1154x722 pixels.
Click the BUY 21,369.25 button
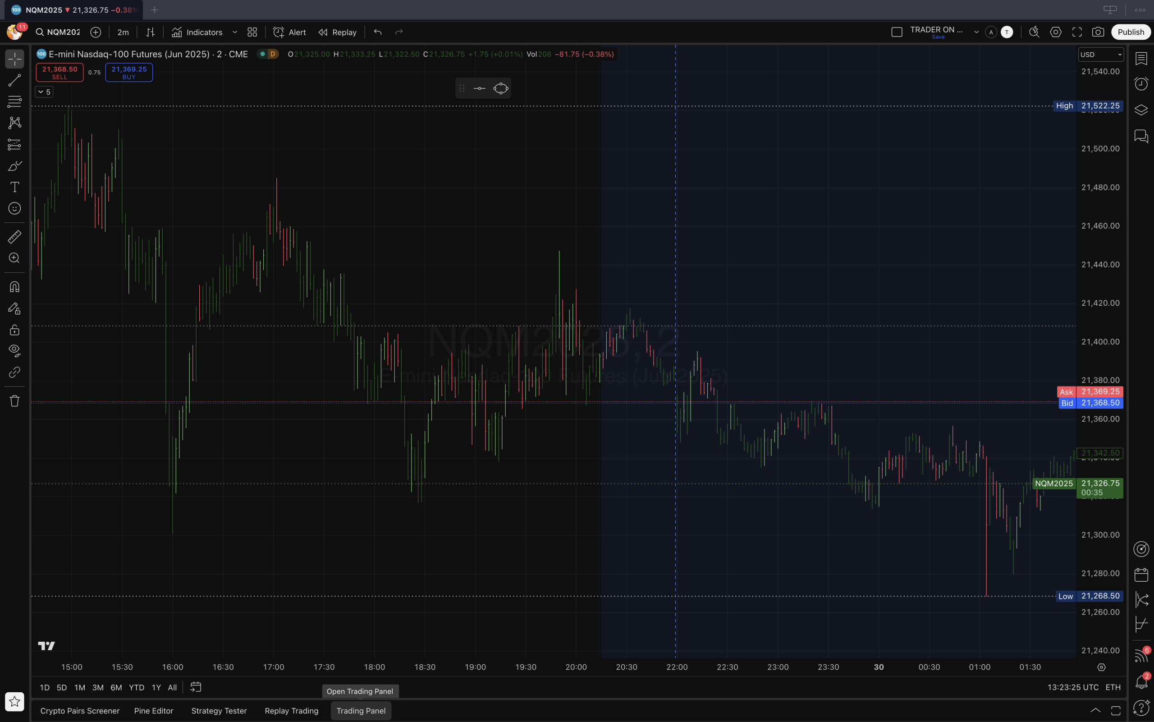[x=129, y=73]
